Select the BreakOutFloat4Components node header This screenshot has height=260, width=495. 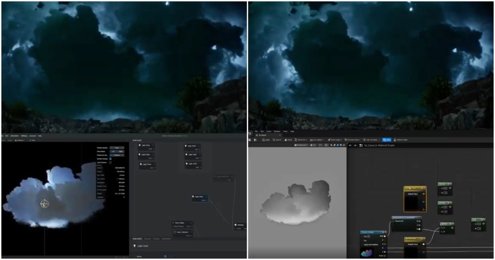click(407, 217)
